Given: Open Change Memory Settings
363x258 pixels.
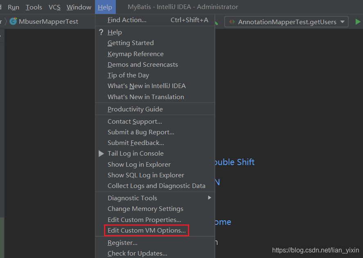Looking at the screenshot, I should (155, 209).
